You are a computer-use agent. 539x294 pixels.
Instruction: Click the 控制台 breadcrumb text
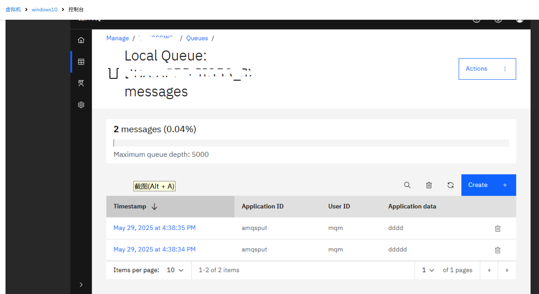[x=76, y=10]
